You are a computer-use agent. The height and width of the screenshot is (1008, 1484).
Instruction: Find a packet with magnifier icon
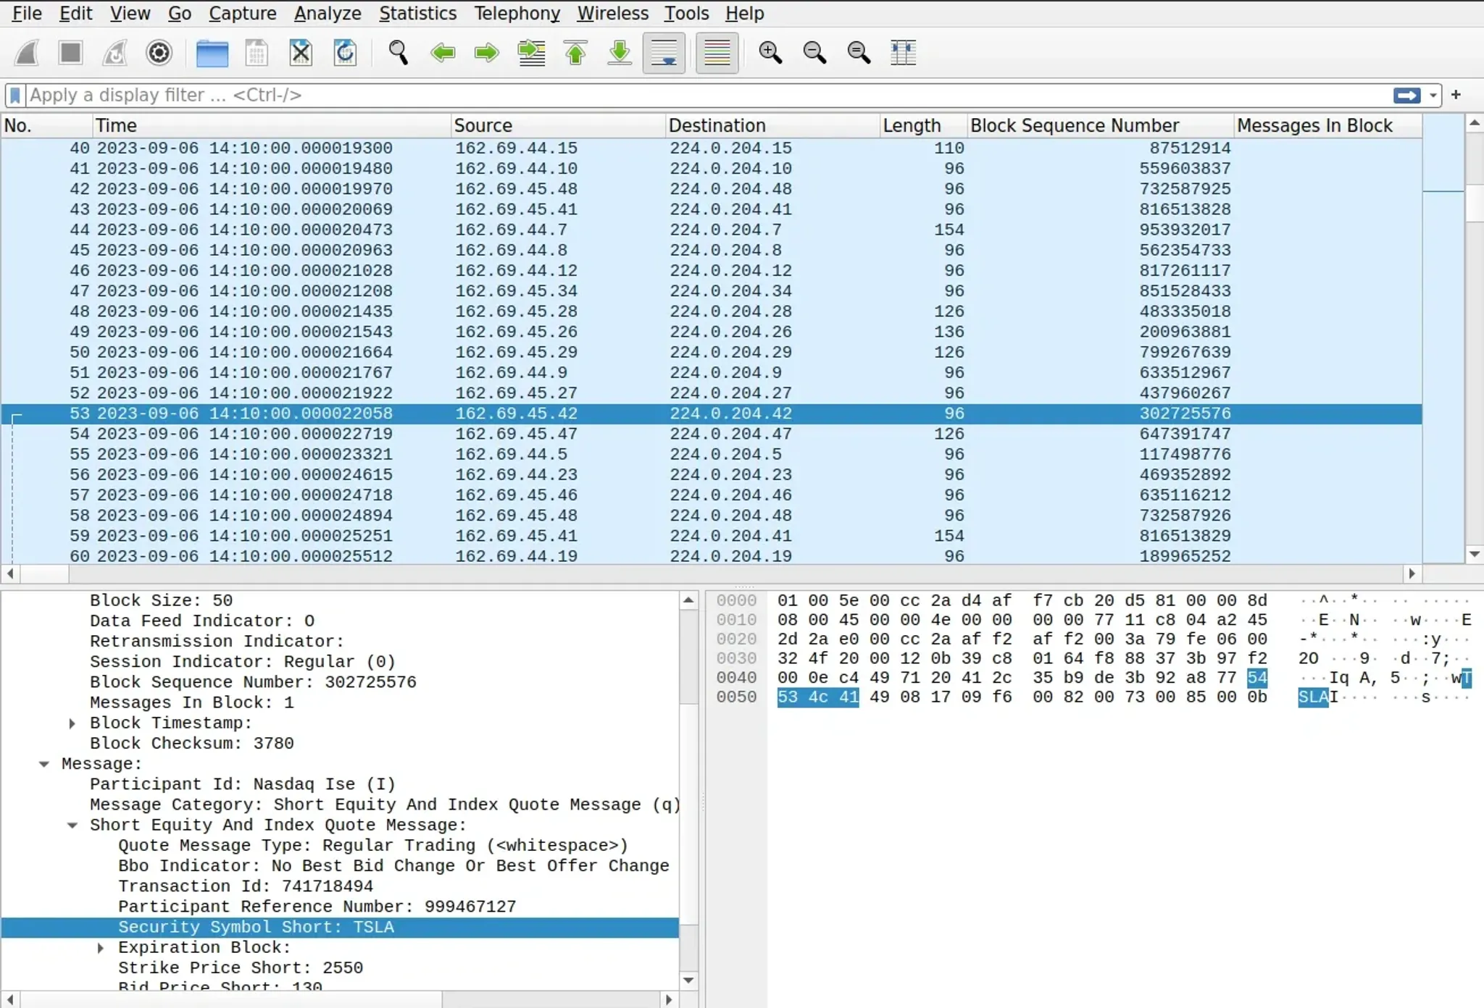tap(398, 53)
